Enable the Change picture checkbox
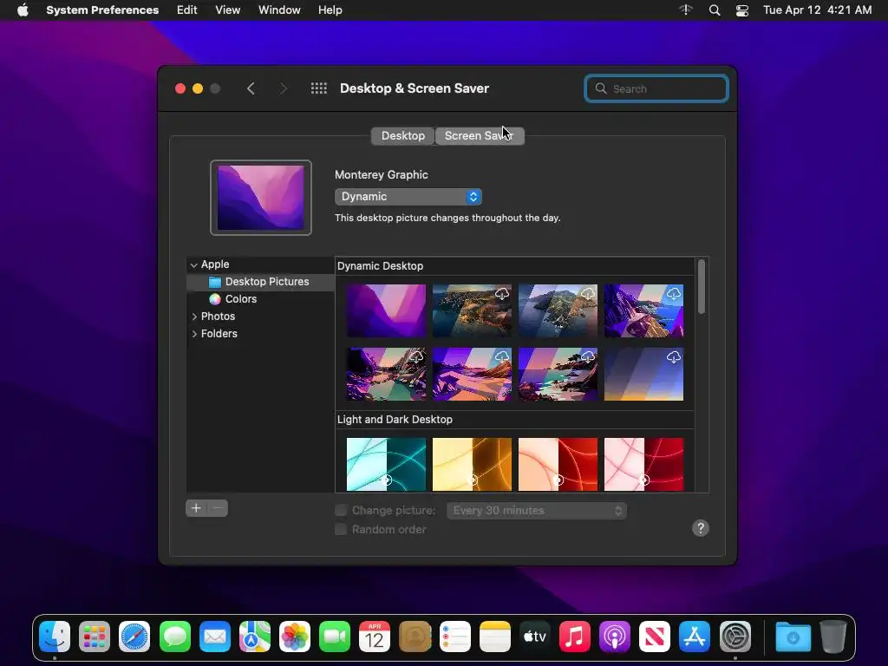 340,510
